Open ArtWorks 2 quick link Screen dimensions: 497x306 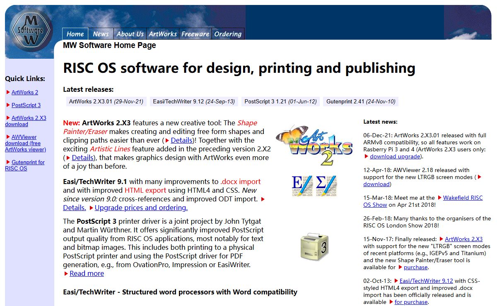[x=25, y=92]
